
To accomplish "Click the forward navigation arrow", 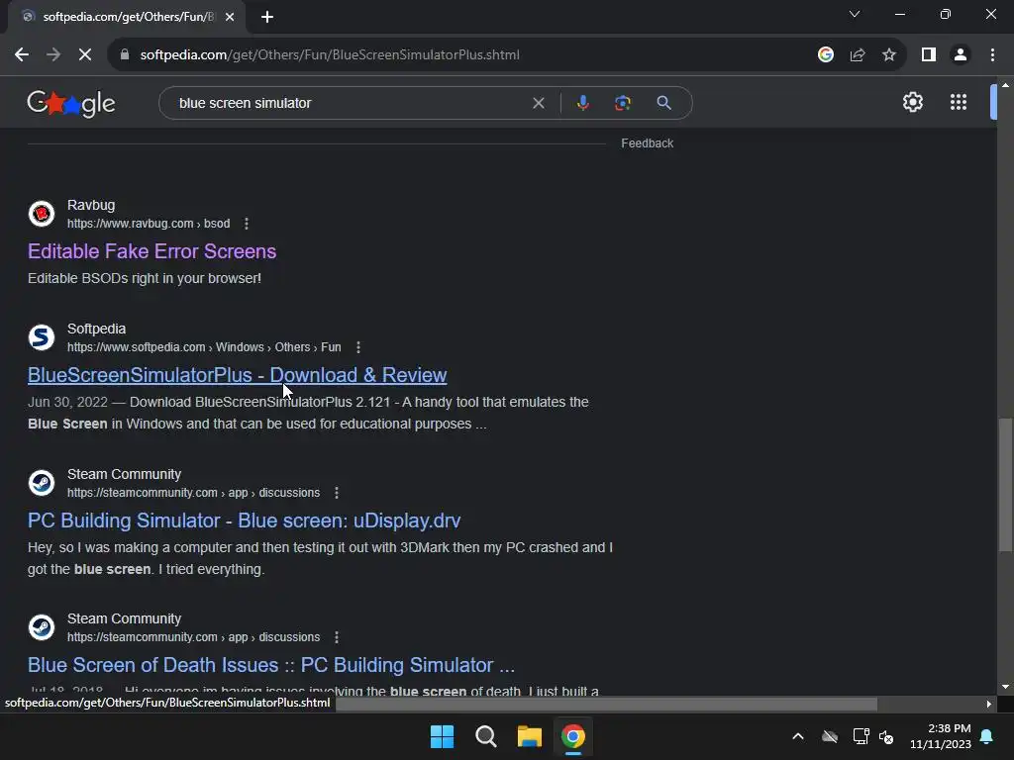I will 53,55.
